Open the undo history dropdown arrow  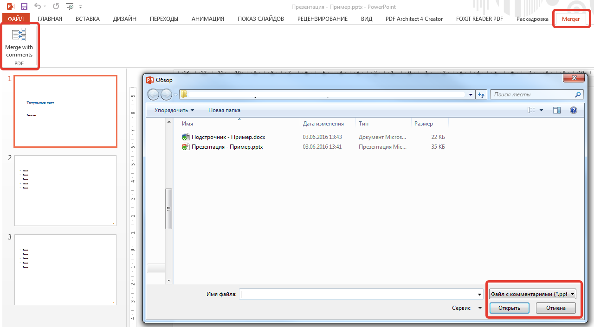(45, 6)
